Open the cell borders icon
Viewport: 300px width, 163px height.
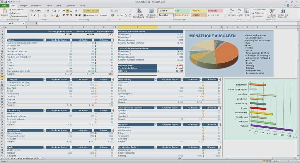tap(45, 15)
